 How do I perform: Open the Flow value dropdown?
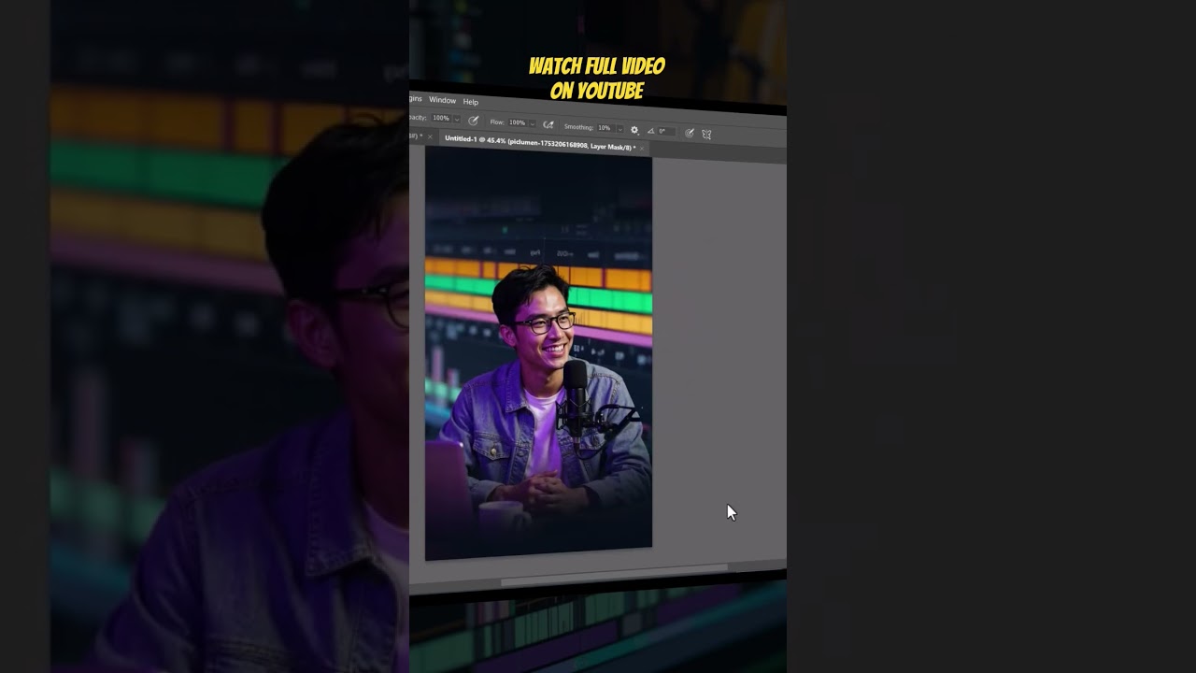533,123
